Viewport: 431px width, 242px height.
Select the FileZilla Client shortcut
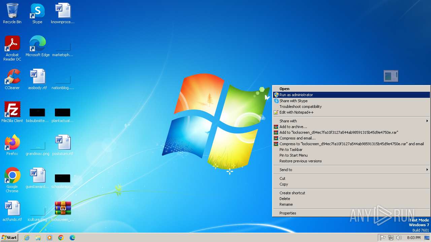[12, 112]
